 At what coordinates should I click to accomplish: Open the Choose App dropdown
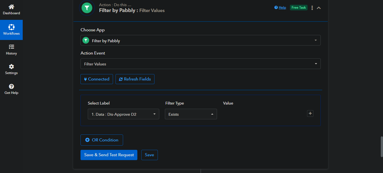click(200, 40)
